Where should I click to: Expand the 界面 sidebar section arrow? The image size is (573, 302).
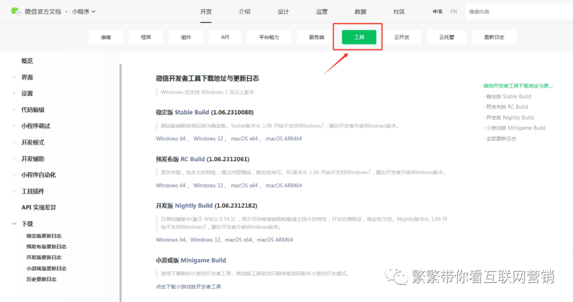coord(14,77)
